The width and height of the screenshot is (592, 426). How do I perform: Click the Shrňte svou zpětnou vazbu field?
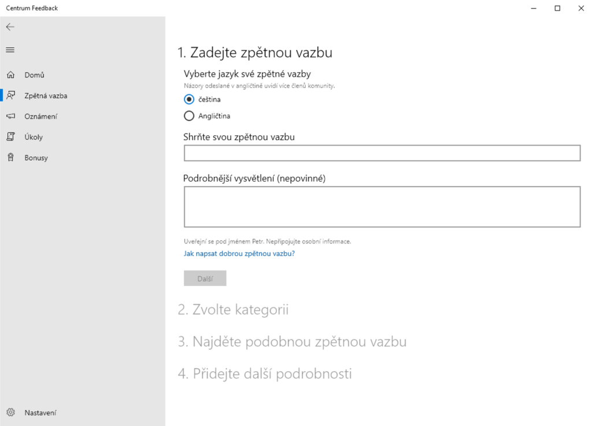point(382,153)
